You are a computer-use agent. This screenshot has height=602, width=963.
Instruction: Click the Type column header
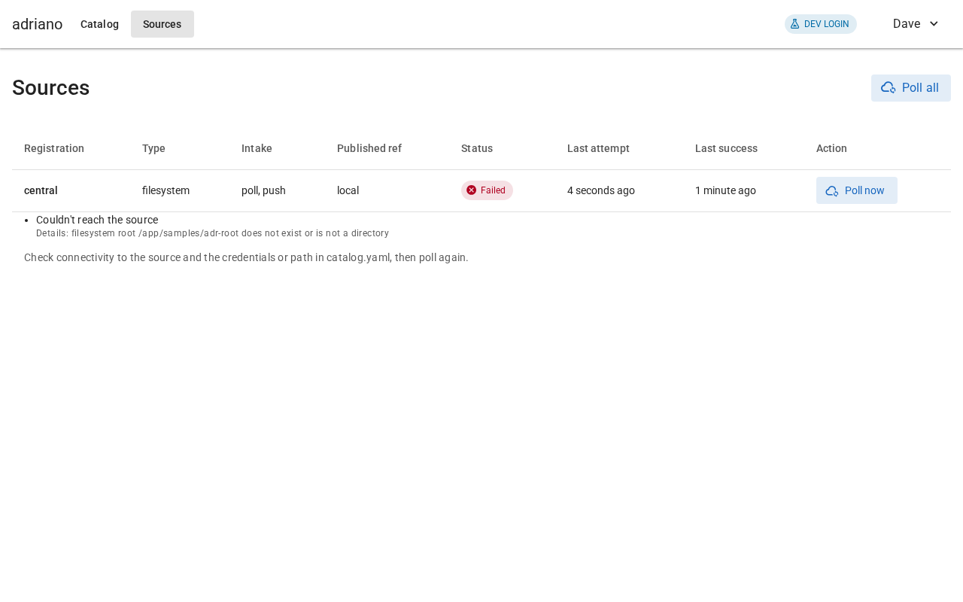153,148
